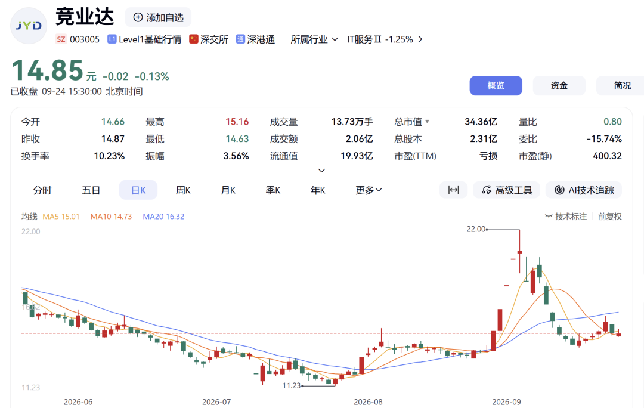Click the 22.00 high price marker
The height and width of the screenshot is (408, 644).
pos(476,229)
